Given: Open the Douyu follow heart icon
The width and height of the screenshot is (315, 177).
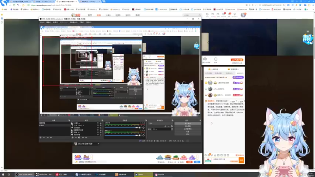Looking at the screenshot, I should click(x=213, y=15).
